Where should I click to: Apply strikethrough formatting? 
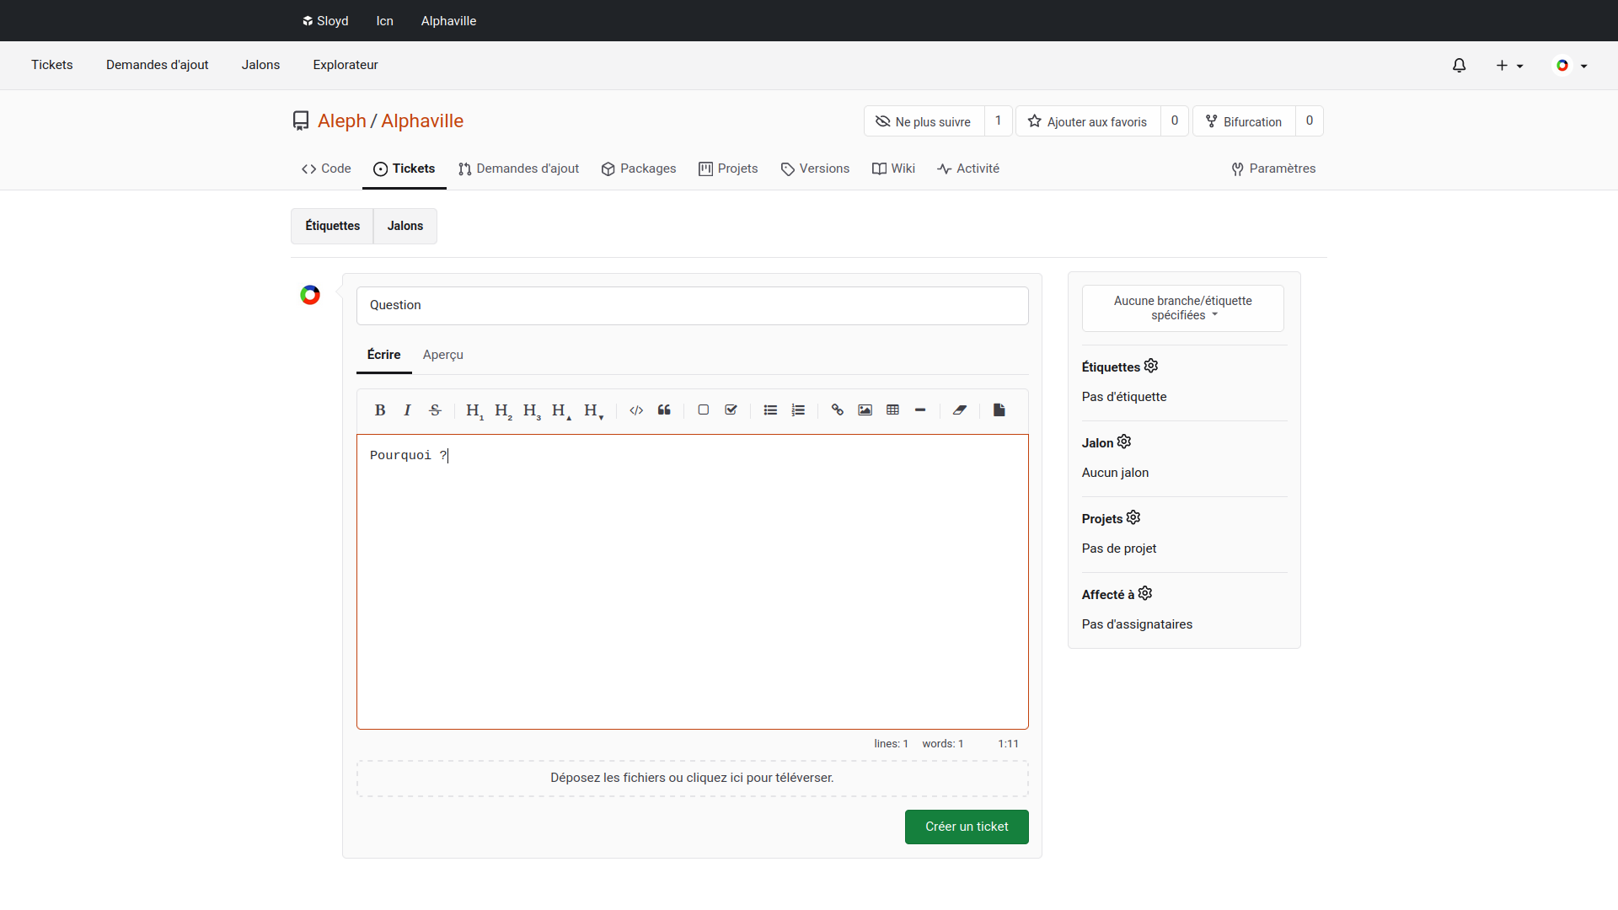(x=435, y=410)
